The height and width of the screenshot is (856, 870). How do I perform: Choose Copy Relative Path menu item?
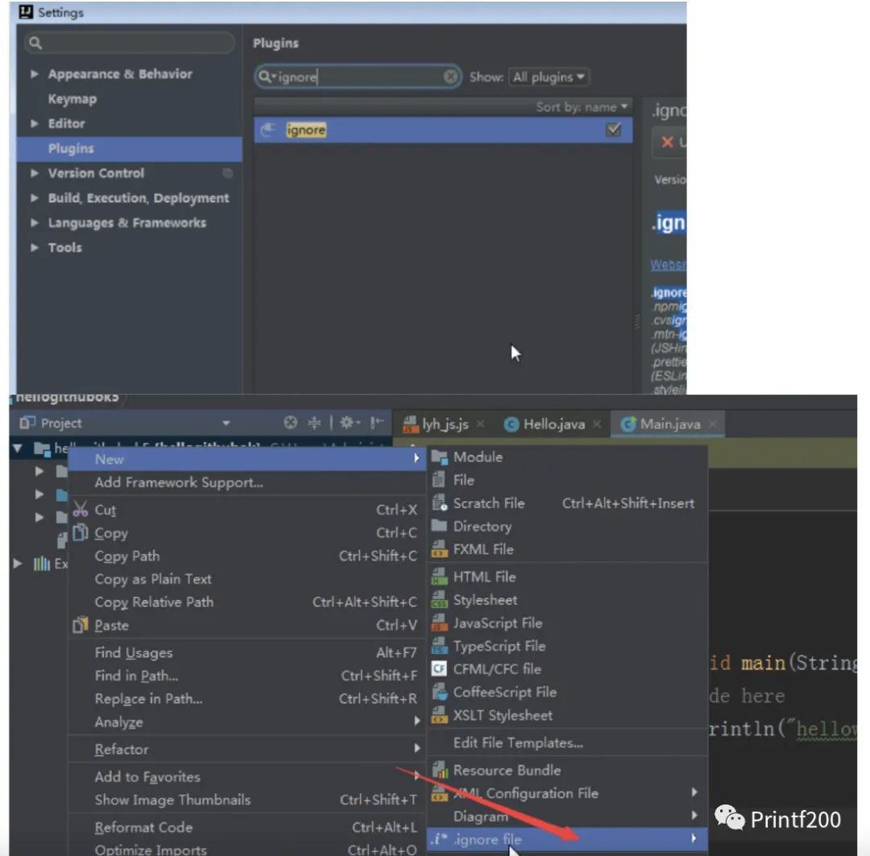[x=247, y=602]
